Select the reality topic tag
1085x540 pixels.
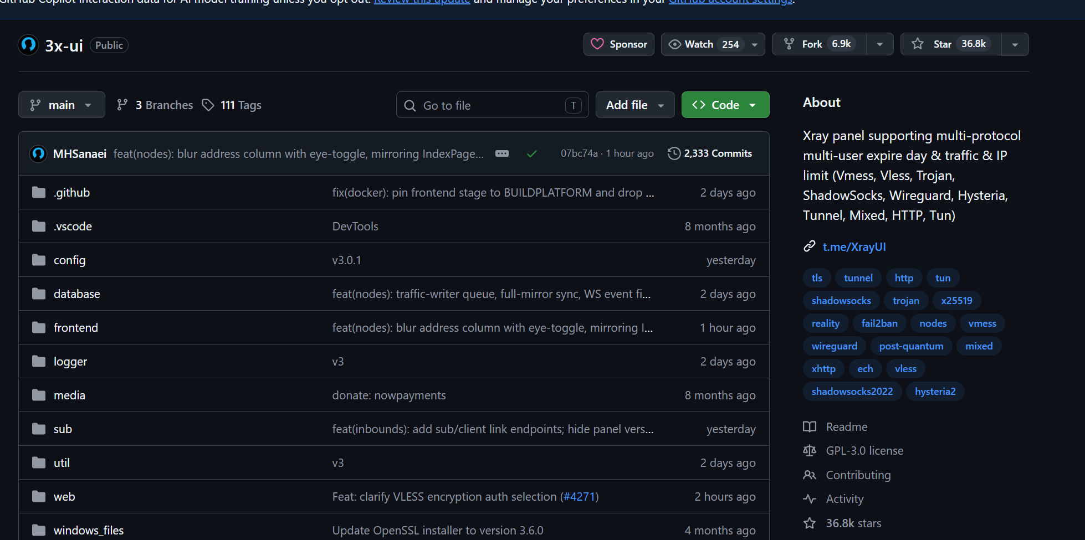pyautogui.click(x=826, y=323)
